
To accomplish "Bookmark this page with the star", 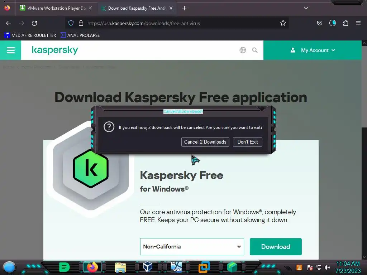I will [283, 23].
